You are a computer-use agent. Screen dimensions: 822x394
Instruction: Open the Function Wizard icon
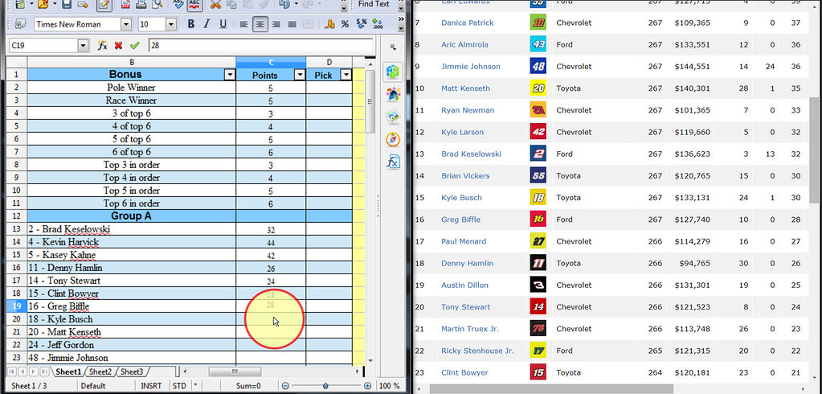[102, 46]
